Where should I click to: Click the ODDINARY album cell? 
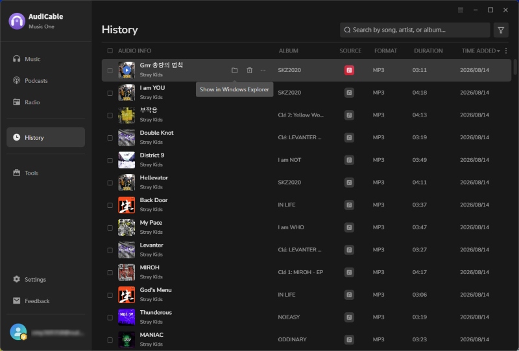(x=293, y=339)
